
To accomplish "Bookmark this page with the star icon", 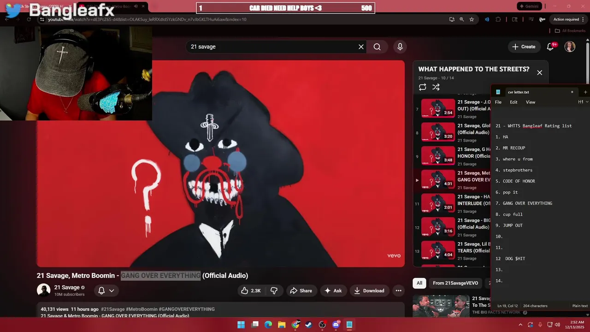I will click(472, 19).
